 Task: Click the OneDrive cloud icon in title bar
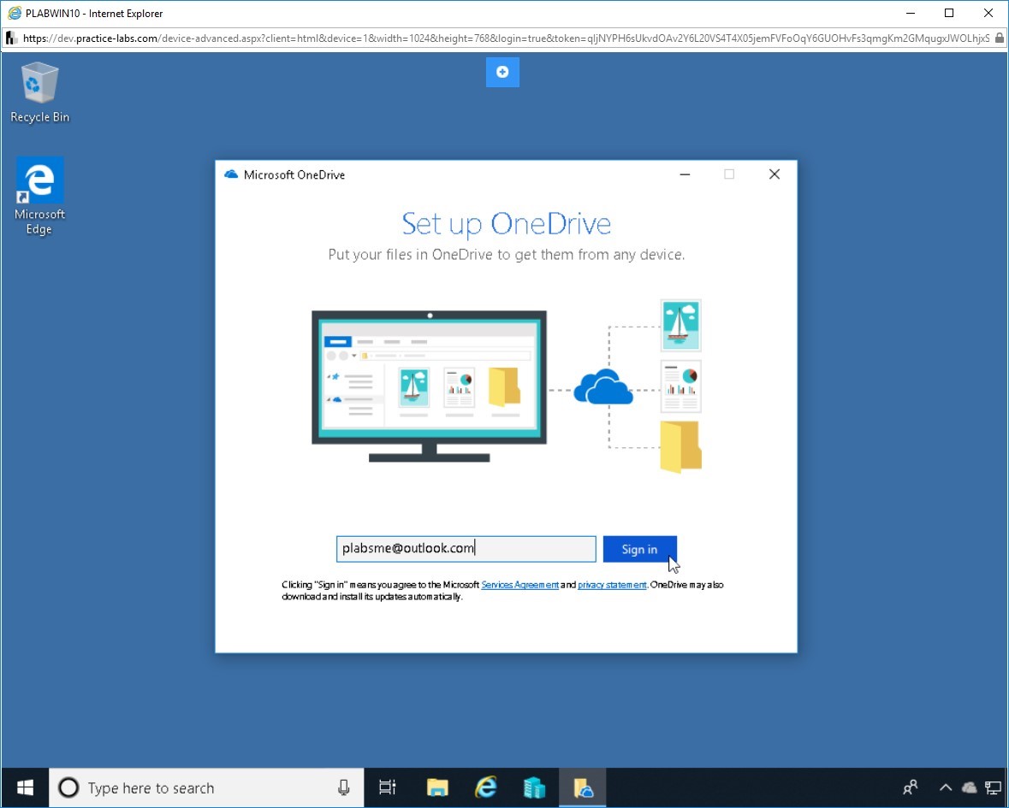(x=231, y=174)
